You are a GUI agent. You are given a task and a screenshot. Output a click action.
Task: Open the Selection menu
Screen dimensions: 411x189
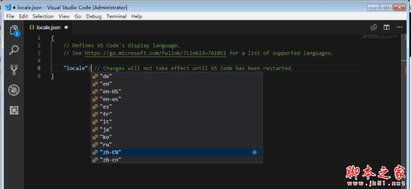43,16
